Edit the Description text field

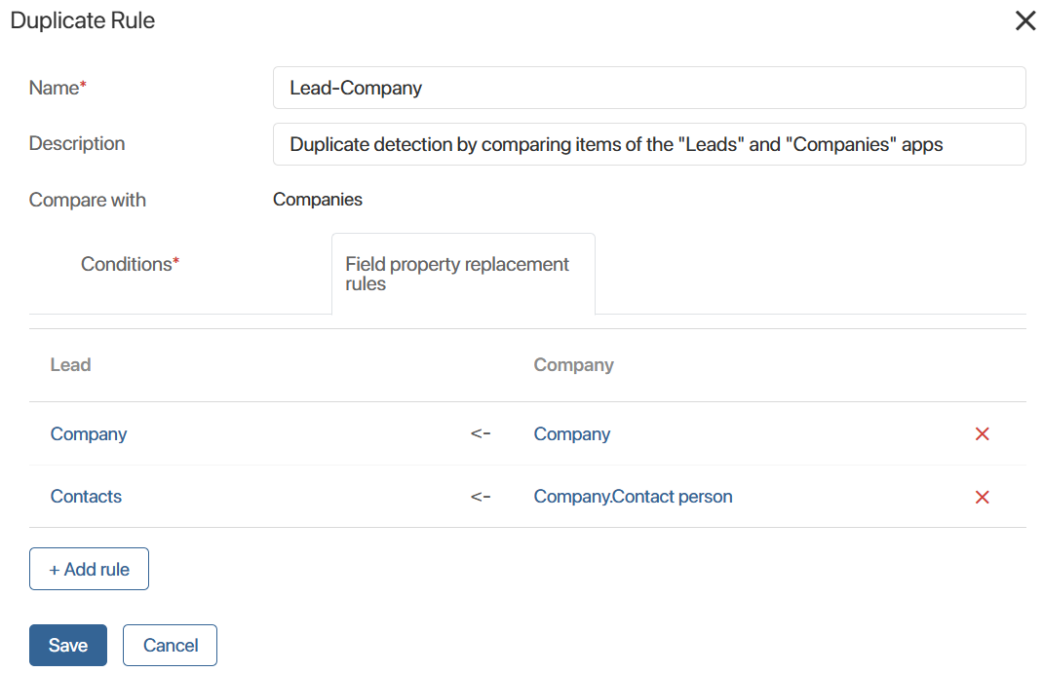tap(649, 143)
